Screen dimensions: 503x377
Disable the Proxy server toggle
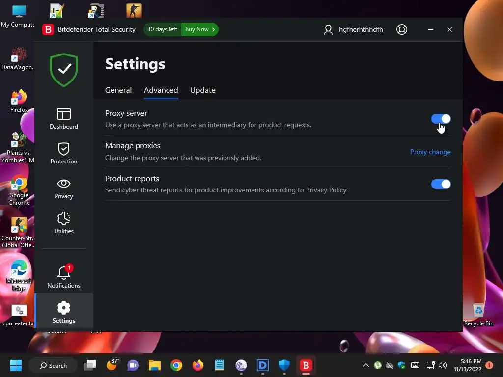pyautogui.click(x=441, y=119)
